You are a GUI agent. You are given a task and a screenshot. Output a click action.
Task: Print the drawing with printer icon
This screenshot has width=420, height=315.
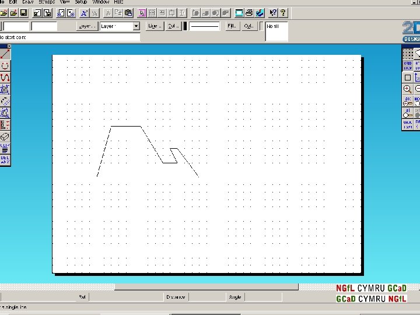[249, 13]
